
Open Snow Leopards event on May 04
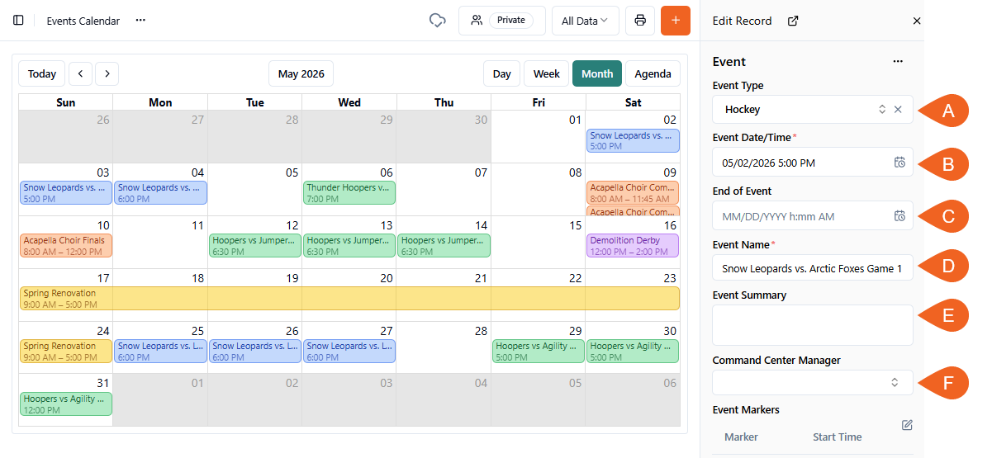[x=160, y=193]
